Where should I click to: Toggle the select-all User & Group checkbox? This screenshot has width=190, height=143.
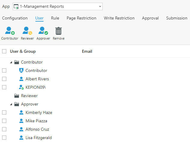(4, 51)
